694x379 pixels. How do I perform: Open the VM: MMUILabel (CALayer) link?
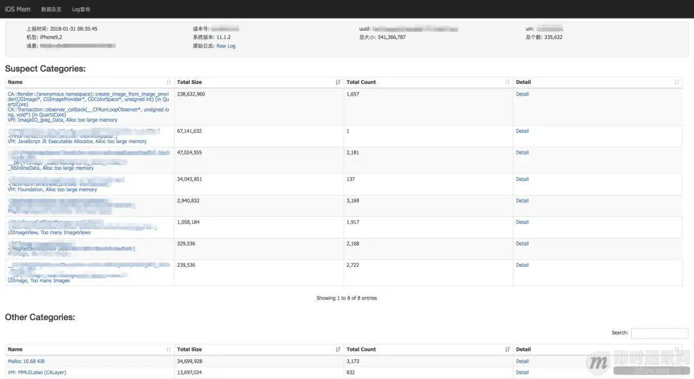coord(37,373)
